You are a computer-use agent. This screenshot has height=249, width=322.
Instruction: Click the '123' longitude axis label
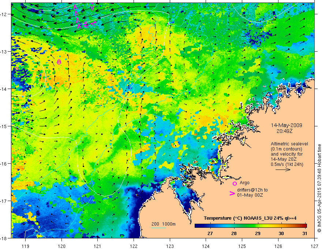coord(170,246)
